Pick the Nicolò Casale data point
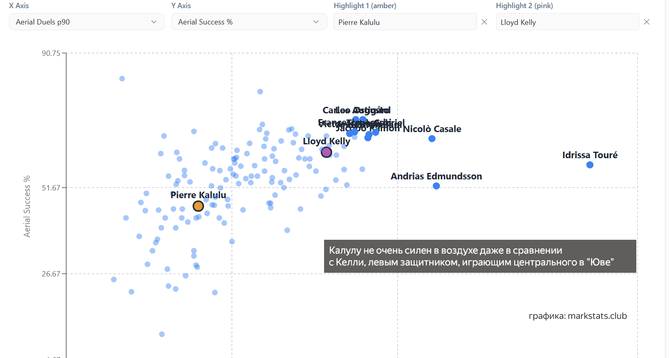This screenshot has width=669, height=358. (432, 139)
